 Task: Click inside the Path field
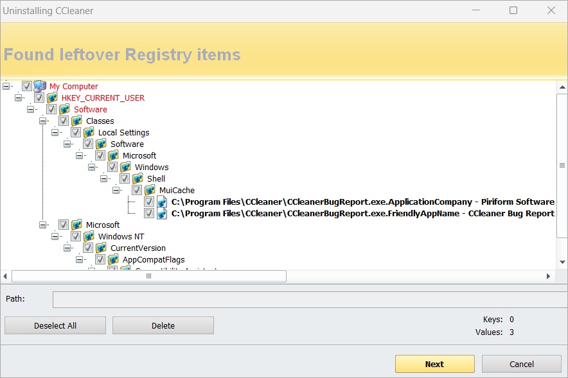pos(310,300)
